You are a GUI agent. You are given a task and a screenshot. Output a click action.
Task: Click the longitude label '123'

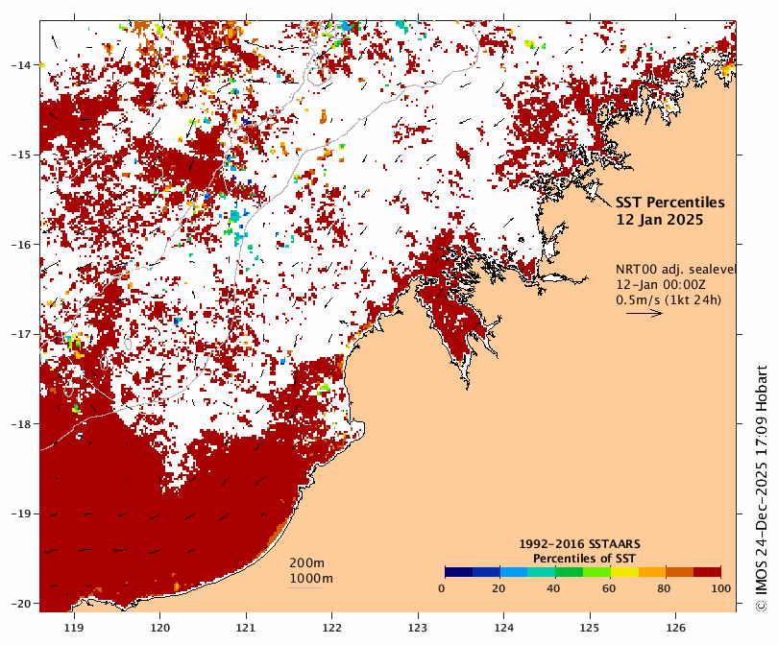(x=418, y=628)
